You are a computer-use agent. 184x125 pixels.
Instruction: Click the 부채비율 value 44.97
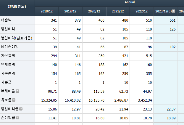click(147, 92)
